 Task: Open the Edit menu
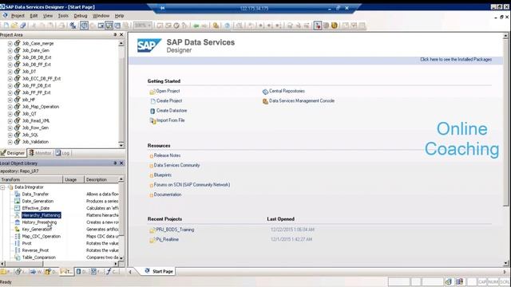pos(34,16)
